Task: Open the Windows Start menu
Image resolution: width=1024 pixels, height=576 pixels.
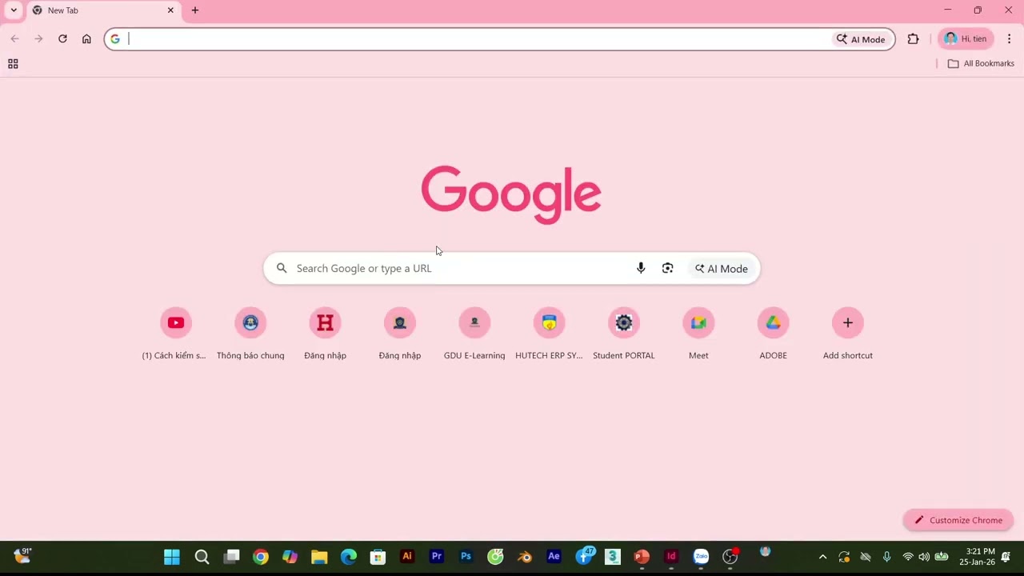Action: point(172,557)
